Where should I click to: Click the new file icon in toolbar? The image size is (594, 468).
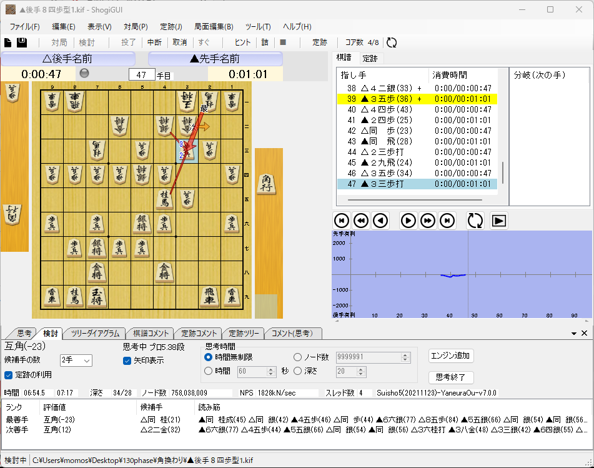(x=8, y=42)
